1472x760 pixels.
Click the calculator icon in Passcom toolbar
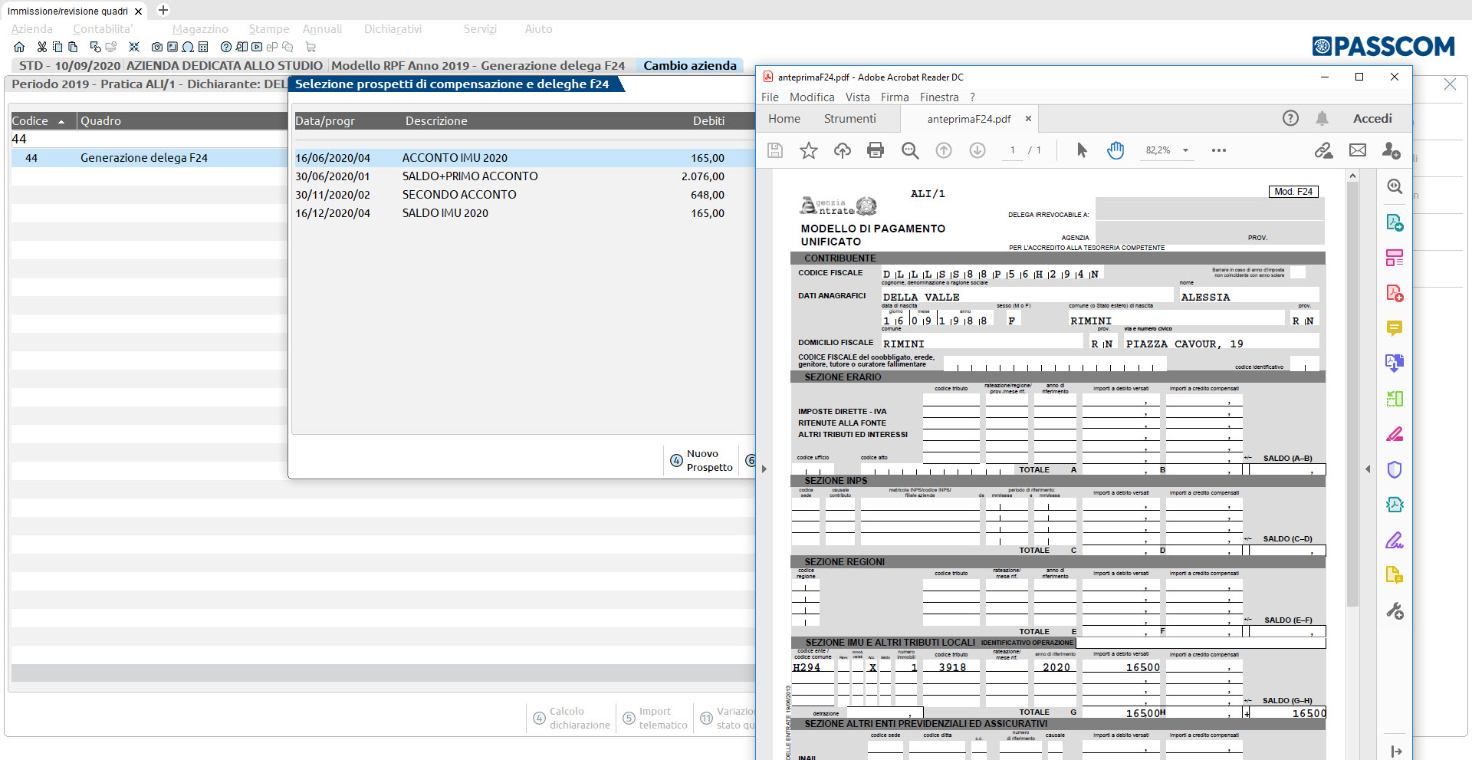click(x=203, y=47)
